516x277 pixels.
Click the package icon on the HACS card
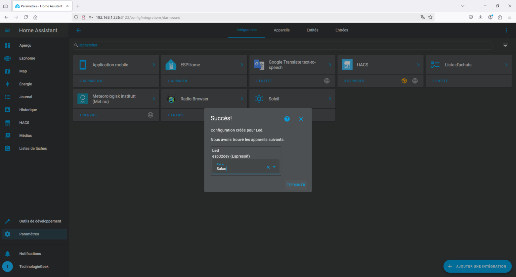point(404,80)
